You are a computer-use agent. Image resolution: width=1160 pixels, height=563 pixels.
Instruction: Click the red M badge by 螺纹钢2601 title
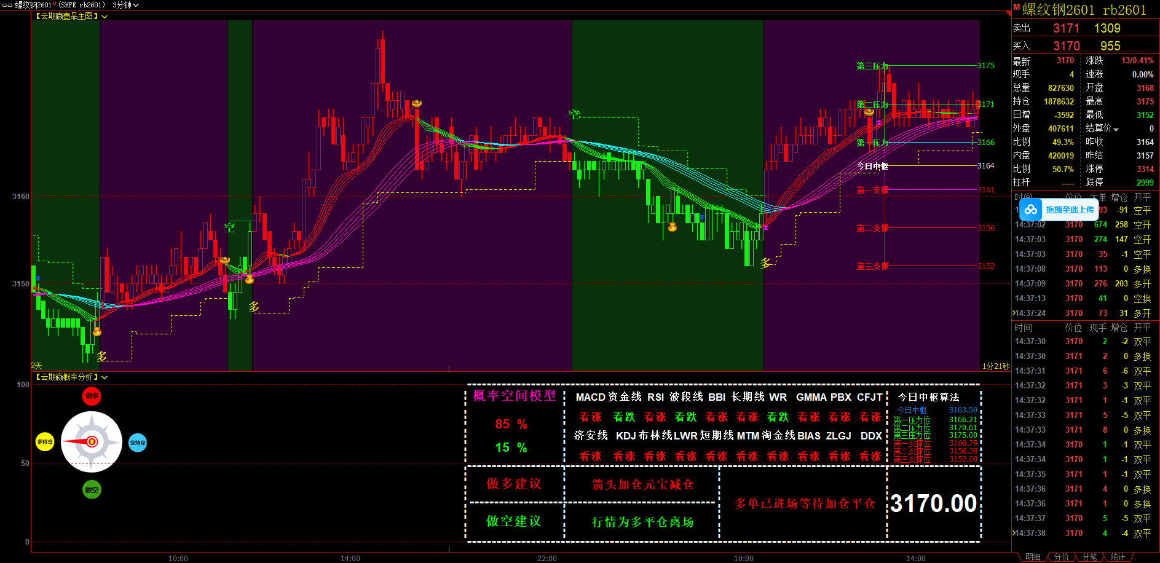tap(1017, 7)
